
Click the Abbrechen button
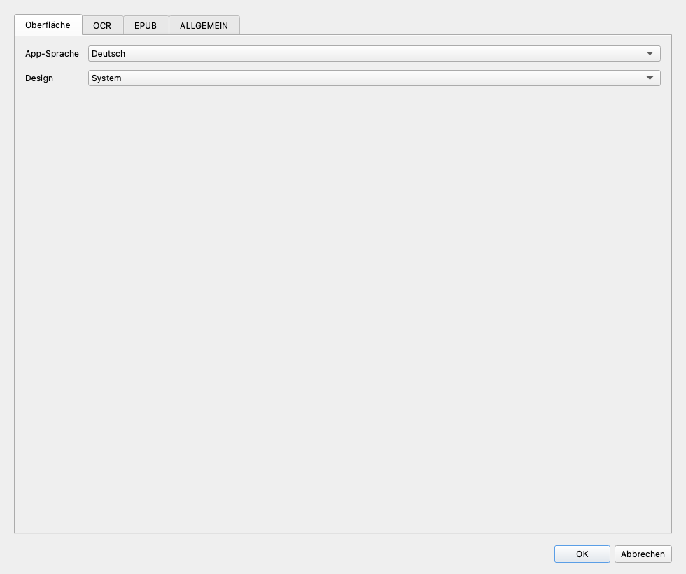pos(643,554)
